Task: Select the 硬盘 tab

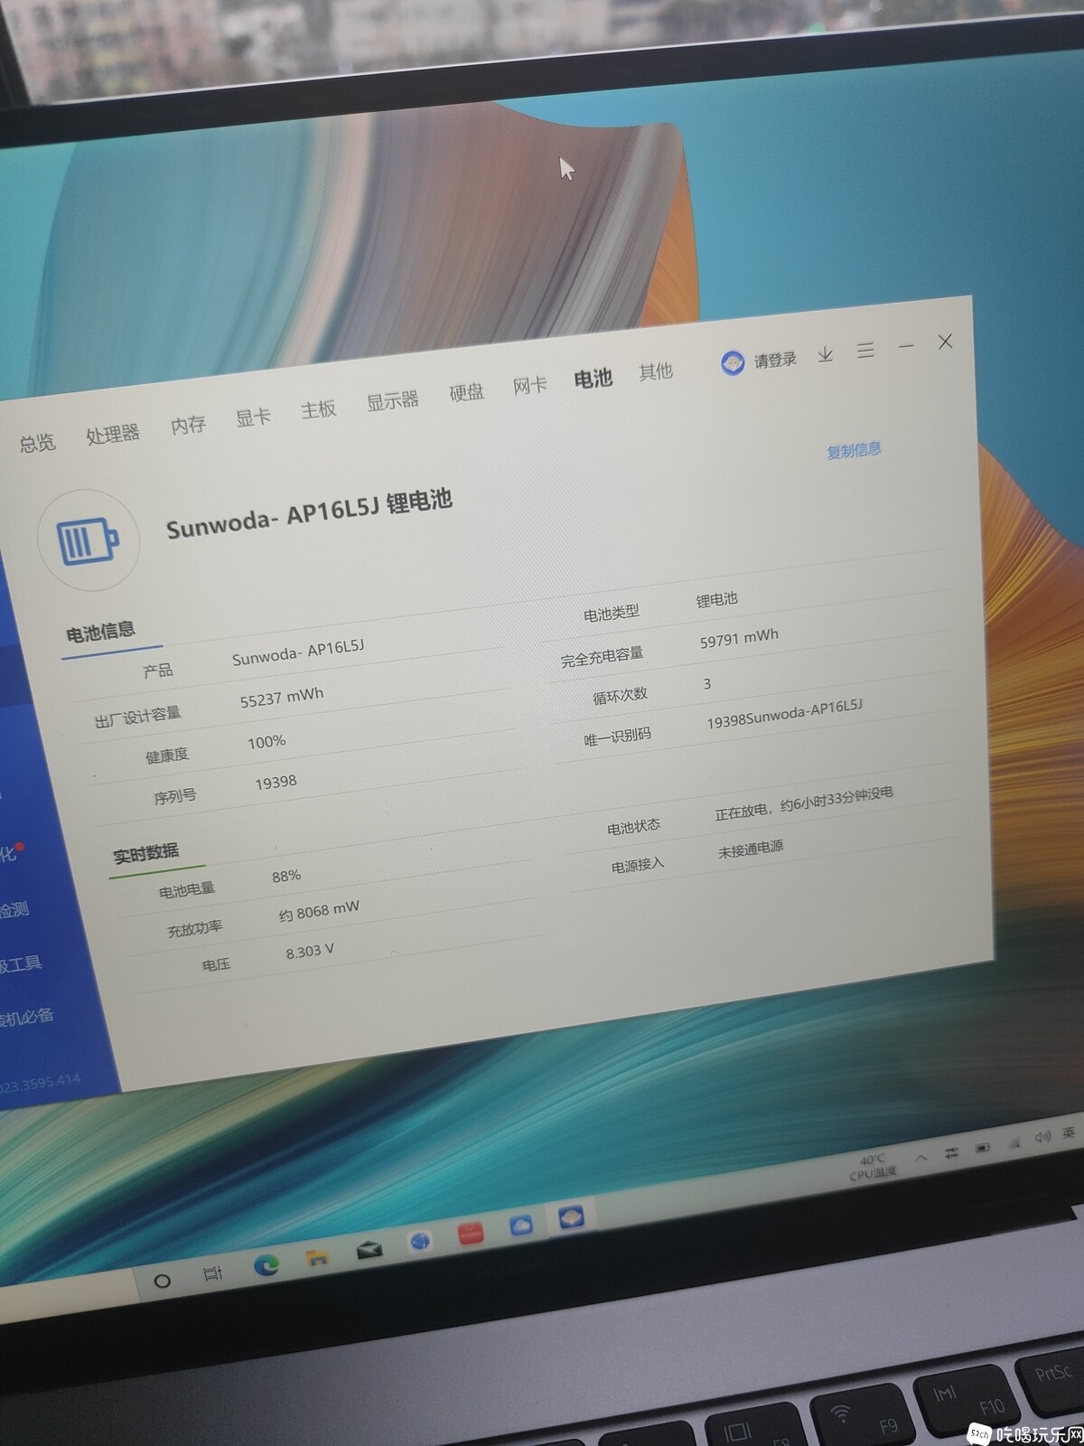Action: coord(466,392)
